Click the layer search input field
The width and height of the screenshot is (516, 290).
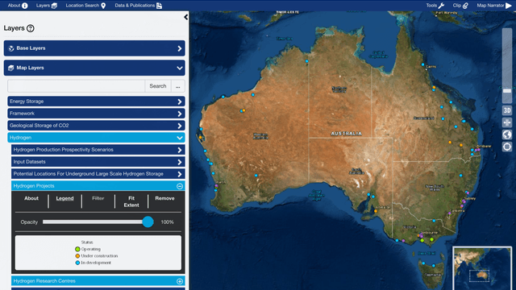[77, 86]
